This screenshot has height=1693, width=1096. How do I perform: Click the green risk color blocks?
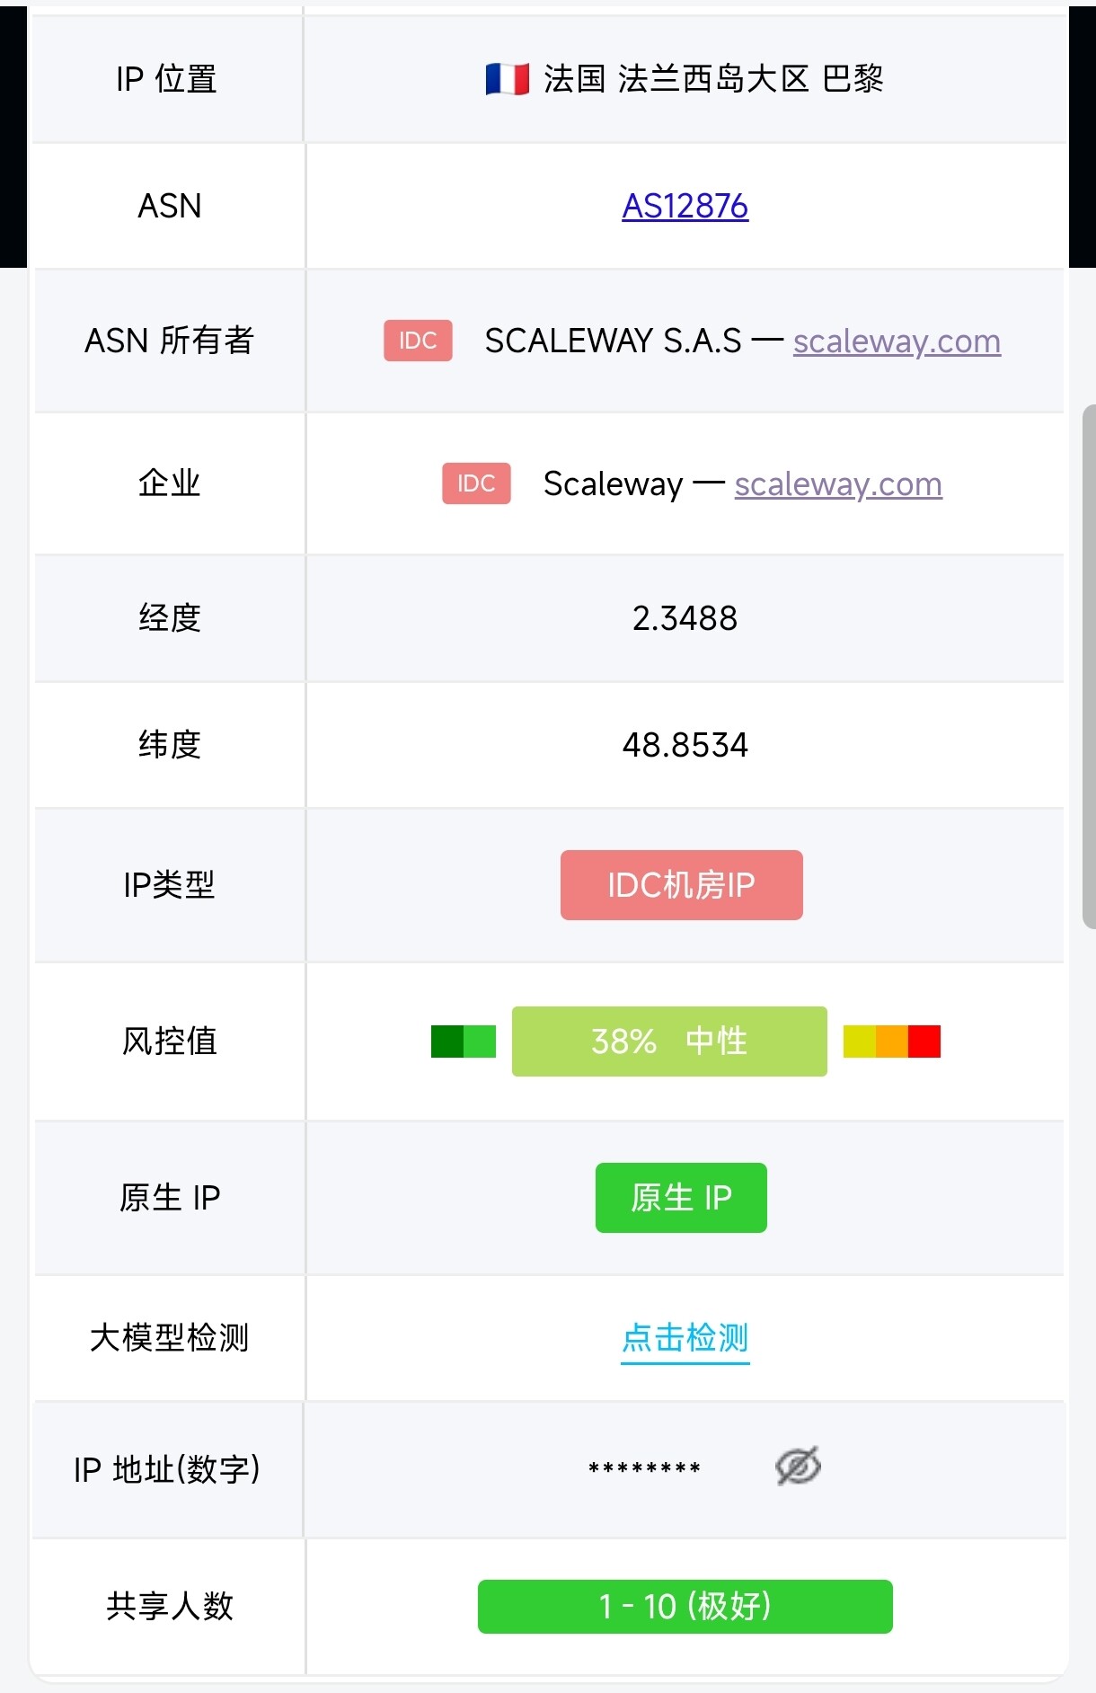point(464,1042)
